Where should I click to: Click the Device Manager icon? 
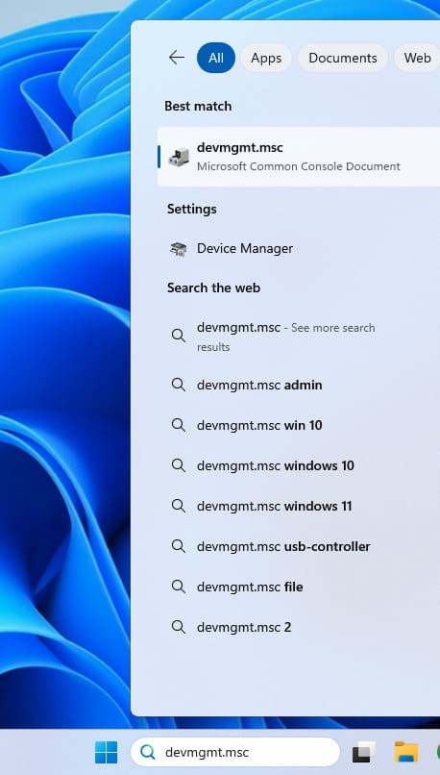click(179, 249)
